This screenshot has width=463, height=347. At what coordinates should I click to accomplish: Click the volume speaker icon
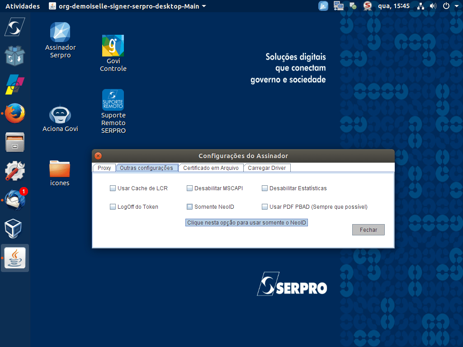pos(433,6)
